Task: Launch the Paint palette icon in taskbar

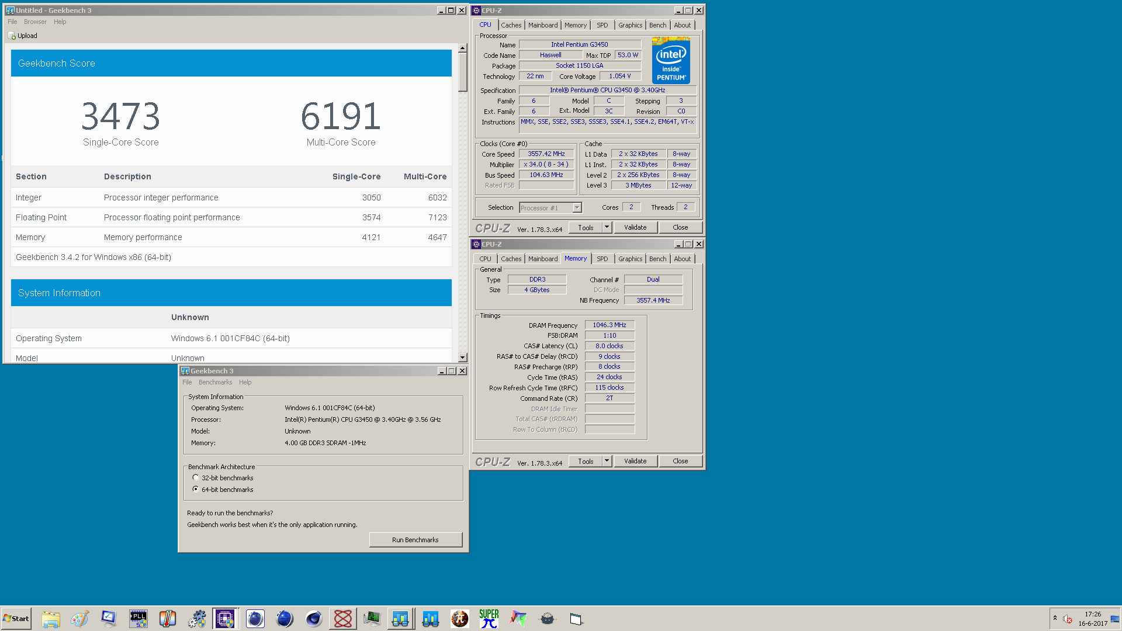Action: point(80,619)
